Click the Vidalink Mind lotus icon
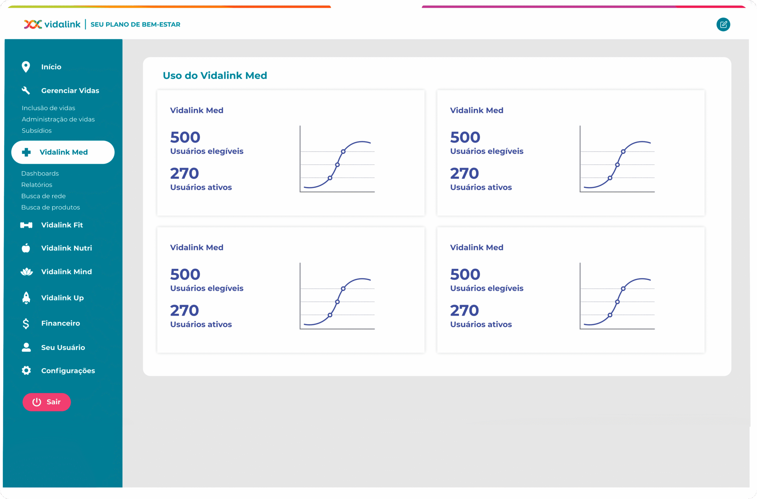757x499 pixels. (26, 272)
